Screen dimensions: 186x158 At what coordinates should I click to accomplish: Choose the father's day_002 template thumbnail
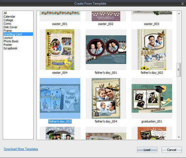152,50
